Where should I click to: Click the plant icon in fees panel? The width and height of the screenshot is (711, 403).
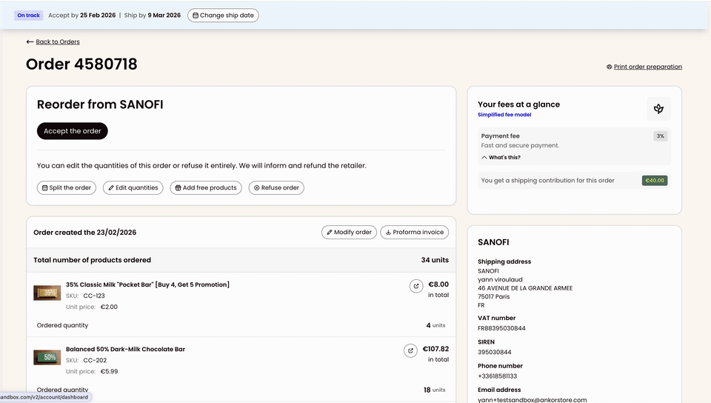[x=658, y=109]
